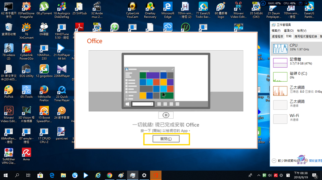The width and height of the screenshot is (322, 180).
Task: Open 14Mozilla Firefox desktop icon
Action: [44, 93]
